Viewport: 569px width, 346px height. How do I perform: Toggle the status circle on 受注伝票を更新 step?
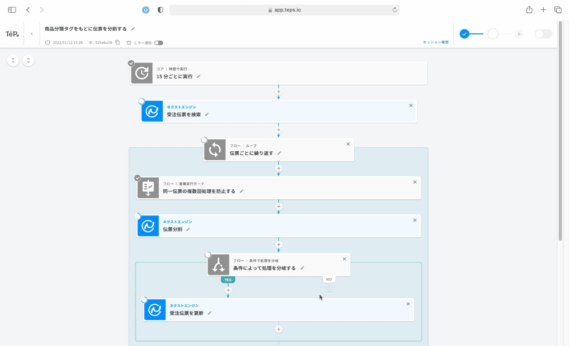pyautogui.click(x=144, y=300)
